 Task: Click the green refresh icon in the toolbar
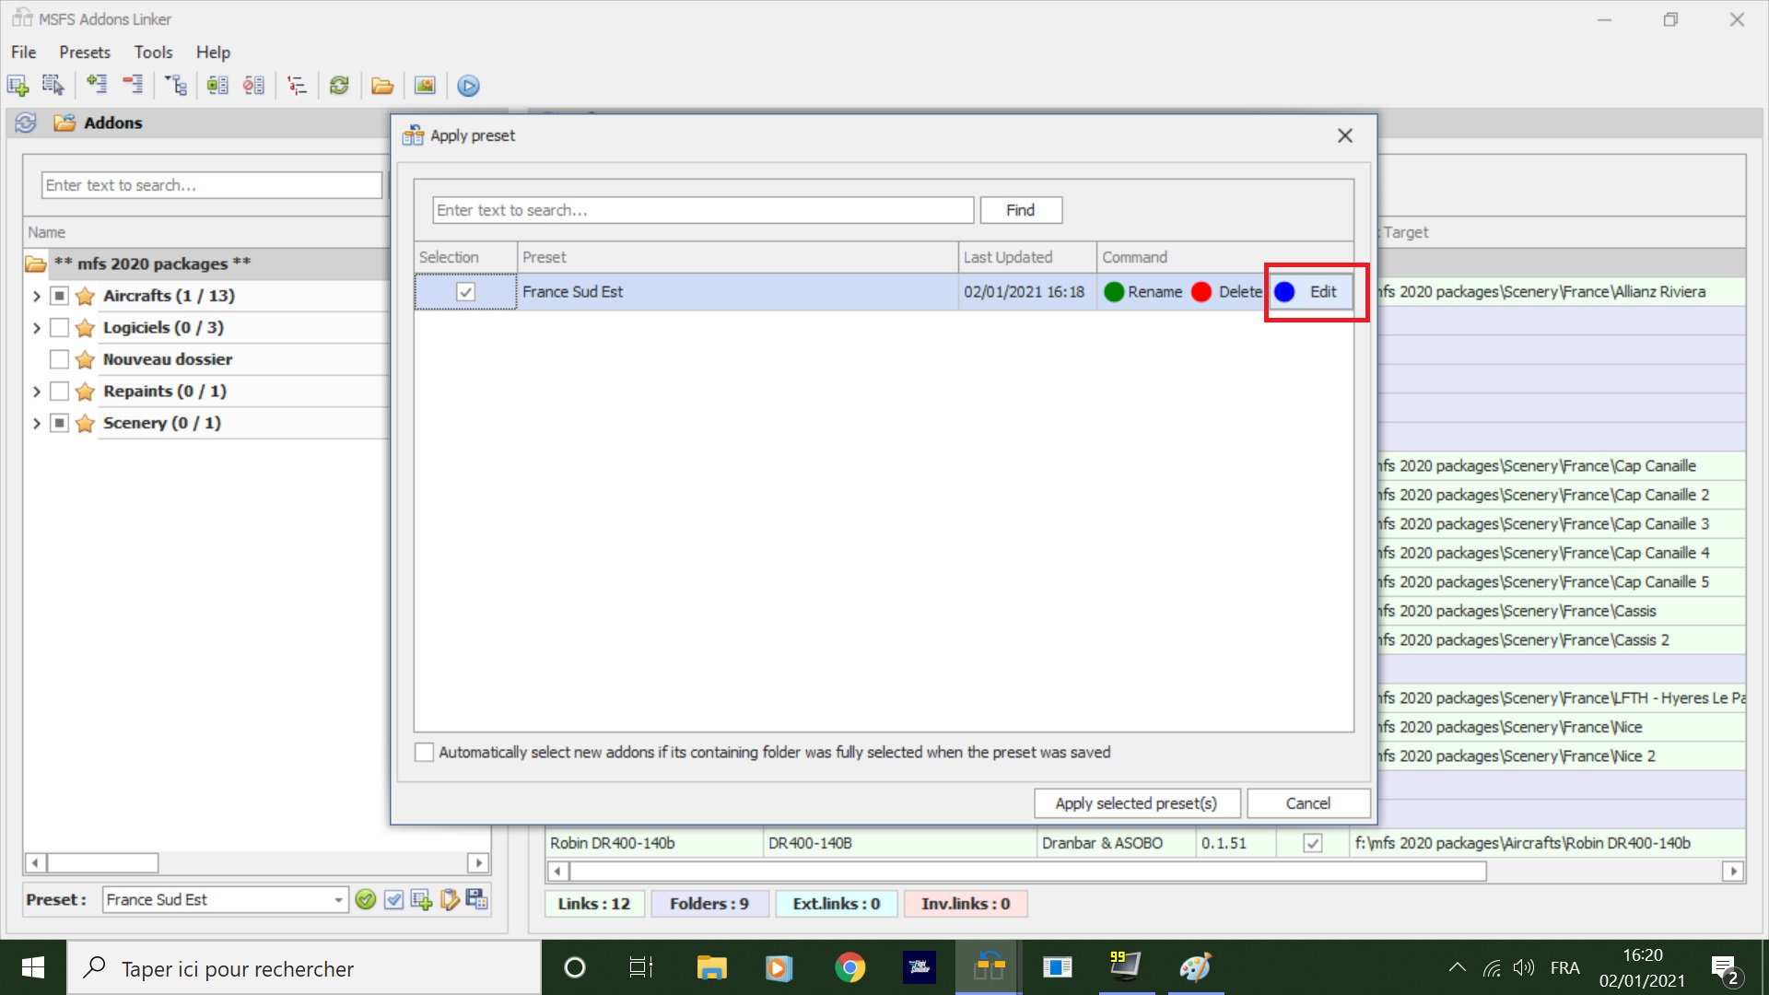[339, 86]
